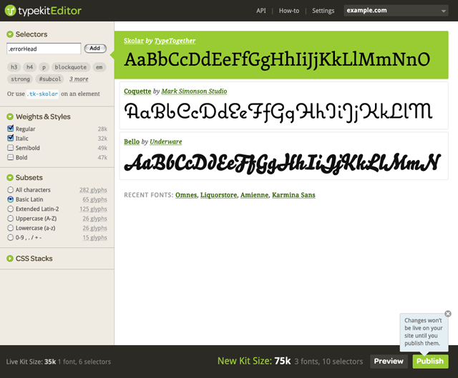Select the Skolar font sample card
This screenshot has width=458, height=378.
(281, 55)
